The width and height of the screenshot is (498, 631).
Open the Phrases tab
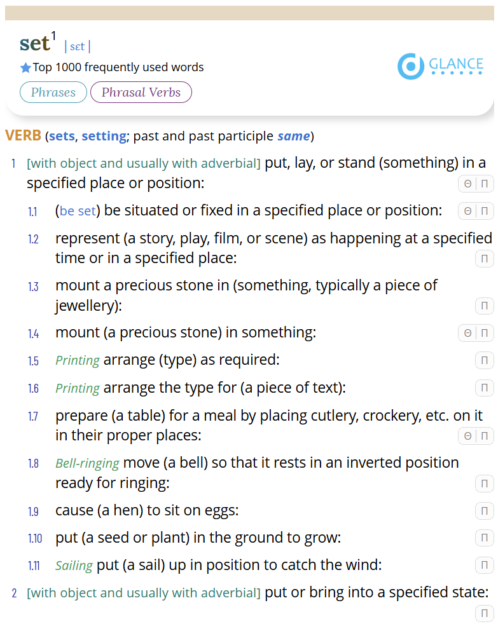point(53,92)
